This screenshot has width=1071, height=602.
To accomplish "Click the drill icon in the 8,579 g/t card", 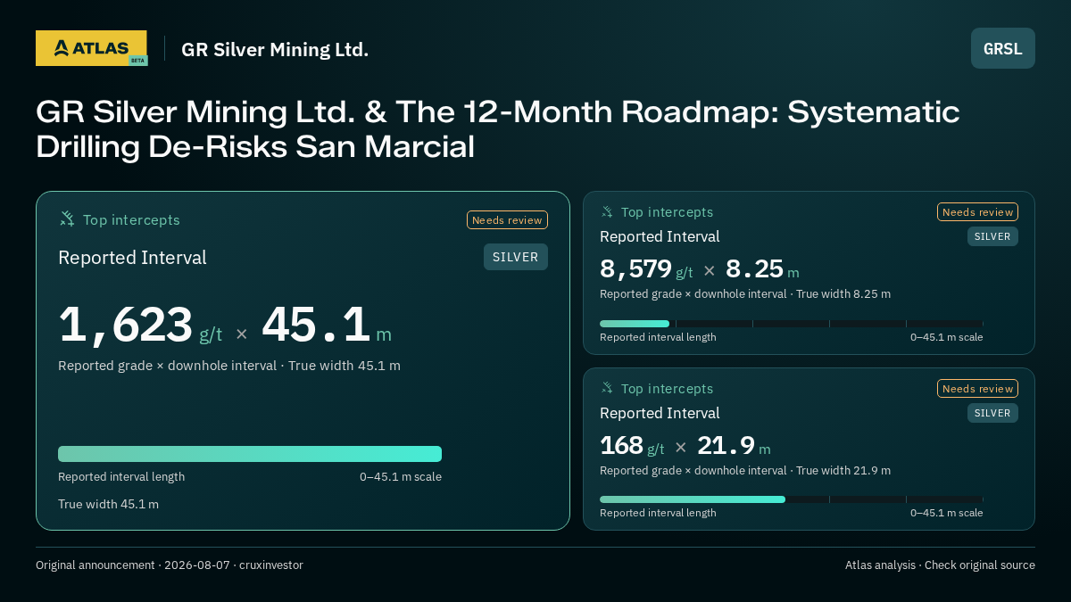I will [x=607, y=212].
